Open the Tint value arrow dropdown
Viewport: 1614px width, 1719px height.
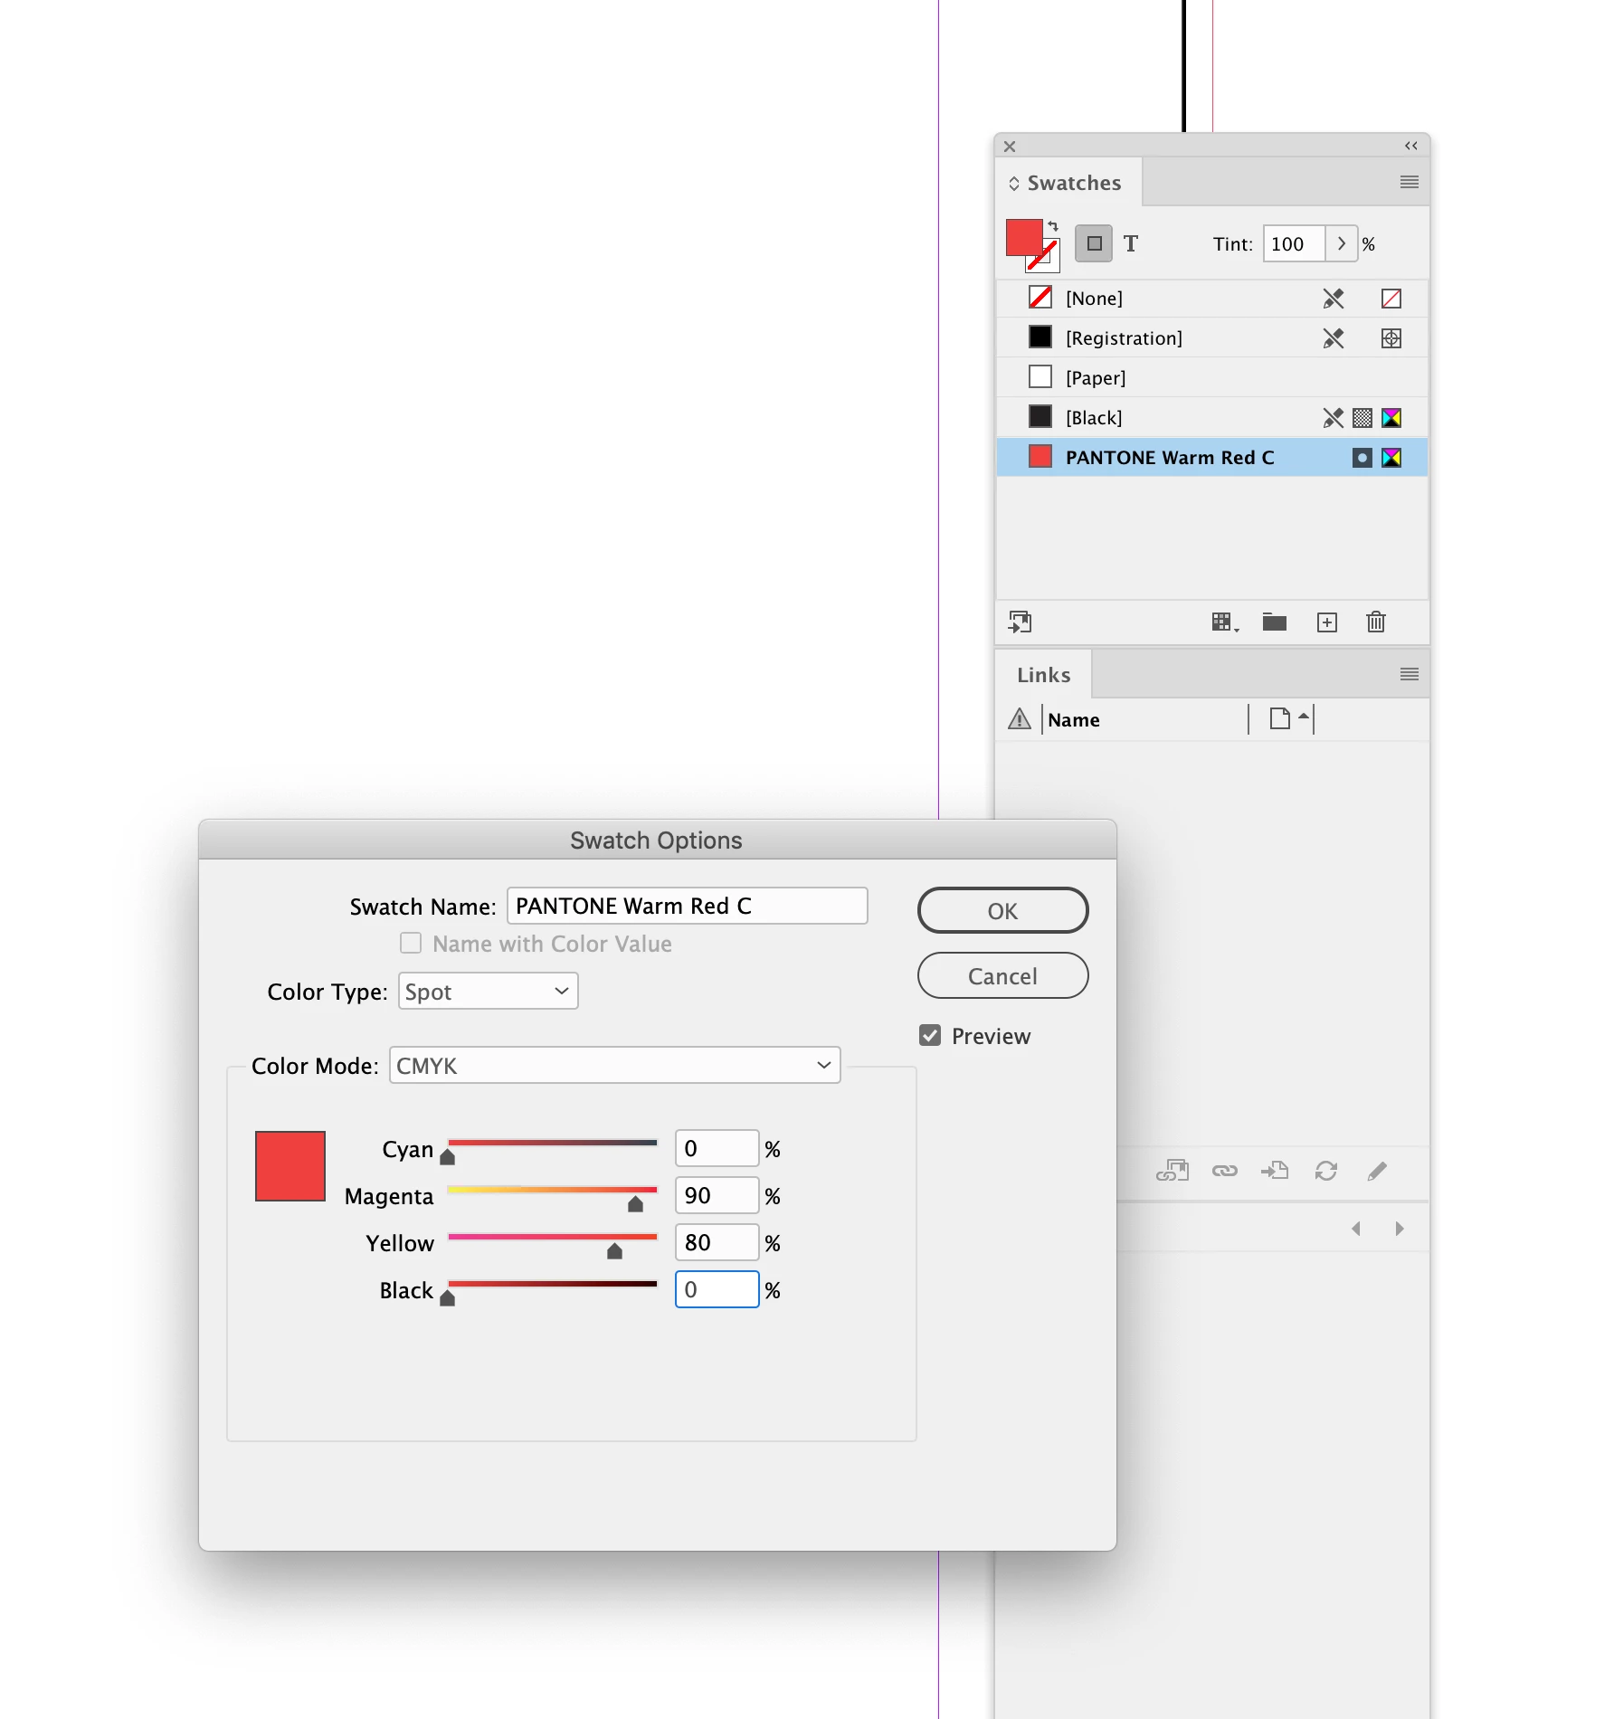(1342, 243)
